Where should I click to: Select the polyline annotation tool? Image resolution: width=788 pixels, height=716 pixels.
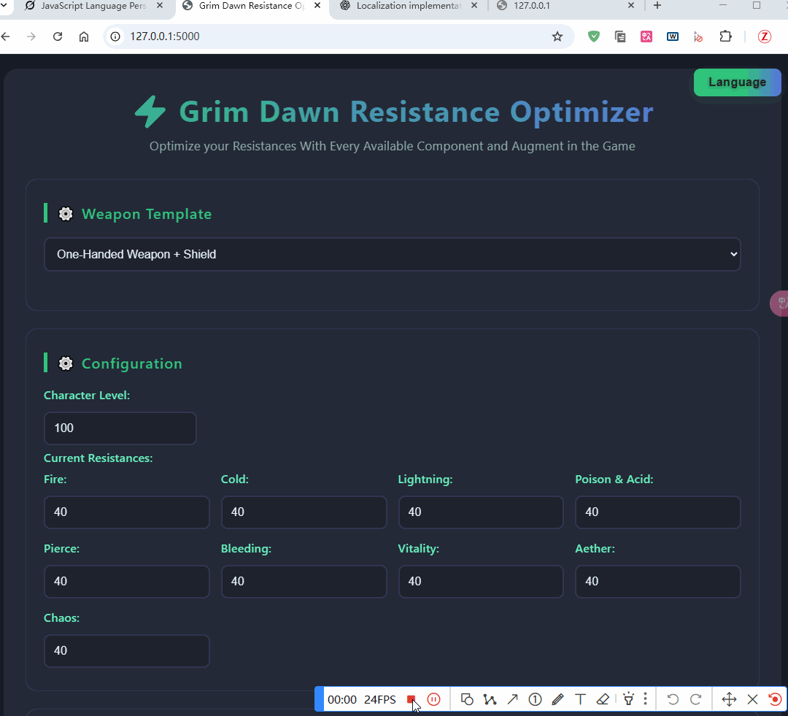[x=490, y=699]
